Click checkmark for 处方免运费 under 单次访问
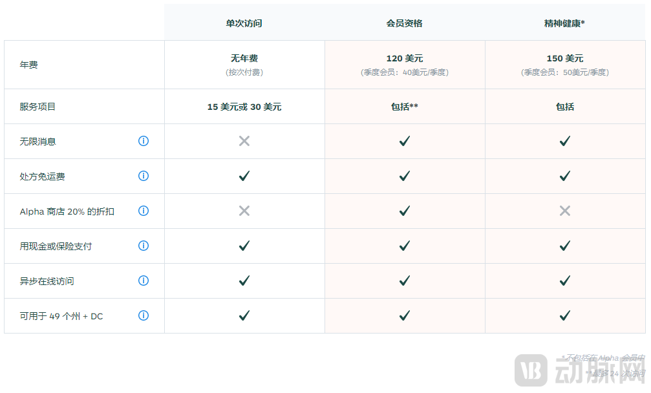651x393 pixels. [x=244, y=176]
